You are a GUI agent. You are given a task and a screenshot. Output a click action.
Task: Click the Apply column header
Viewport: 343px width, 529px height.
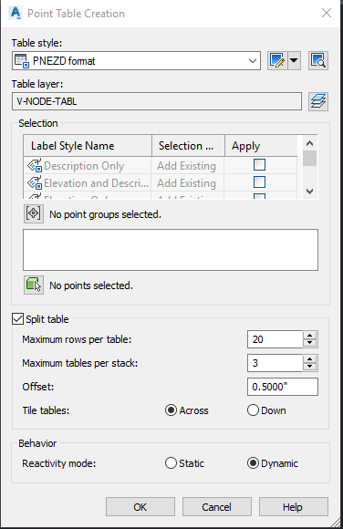tap(261, 146)
